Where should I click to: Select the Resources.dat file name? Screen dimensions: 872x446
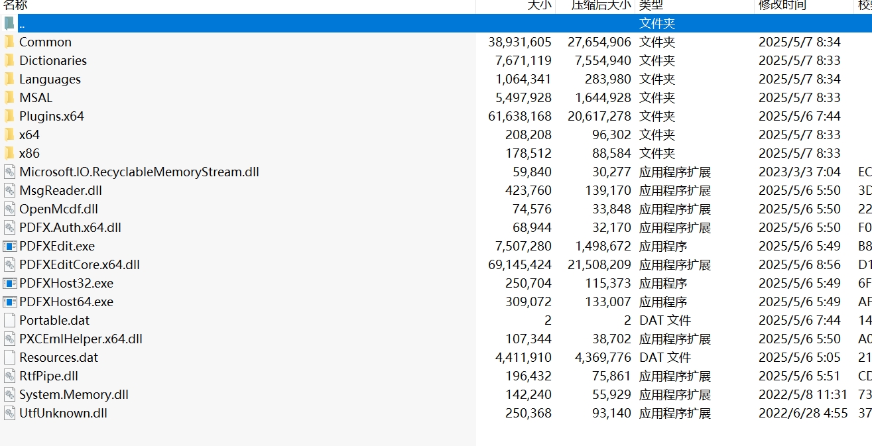click(x=58, y=357)
